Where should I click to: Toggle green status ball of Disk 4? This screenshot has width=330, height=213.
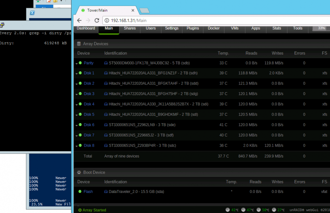coord(80,104)
